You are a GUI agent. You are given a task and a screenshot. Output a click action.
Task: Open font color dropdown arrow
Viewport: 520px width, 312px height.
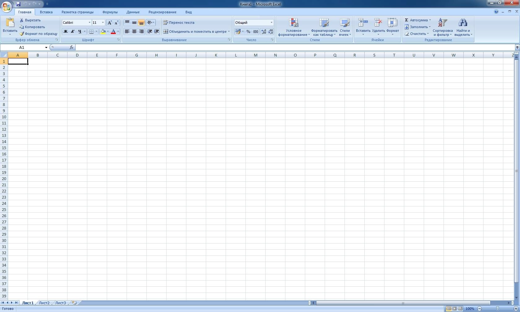point(118,32)
